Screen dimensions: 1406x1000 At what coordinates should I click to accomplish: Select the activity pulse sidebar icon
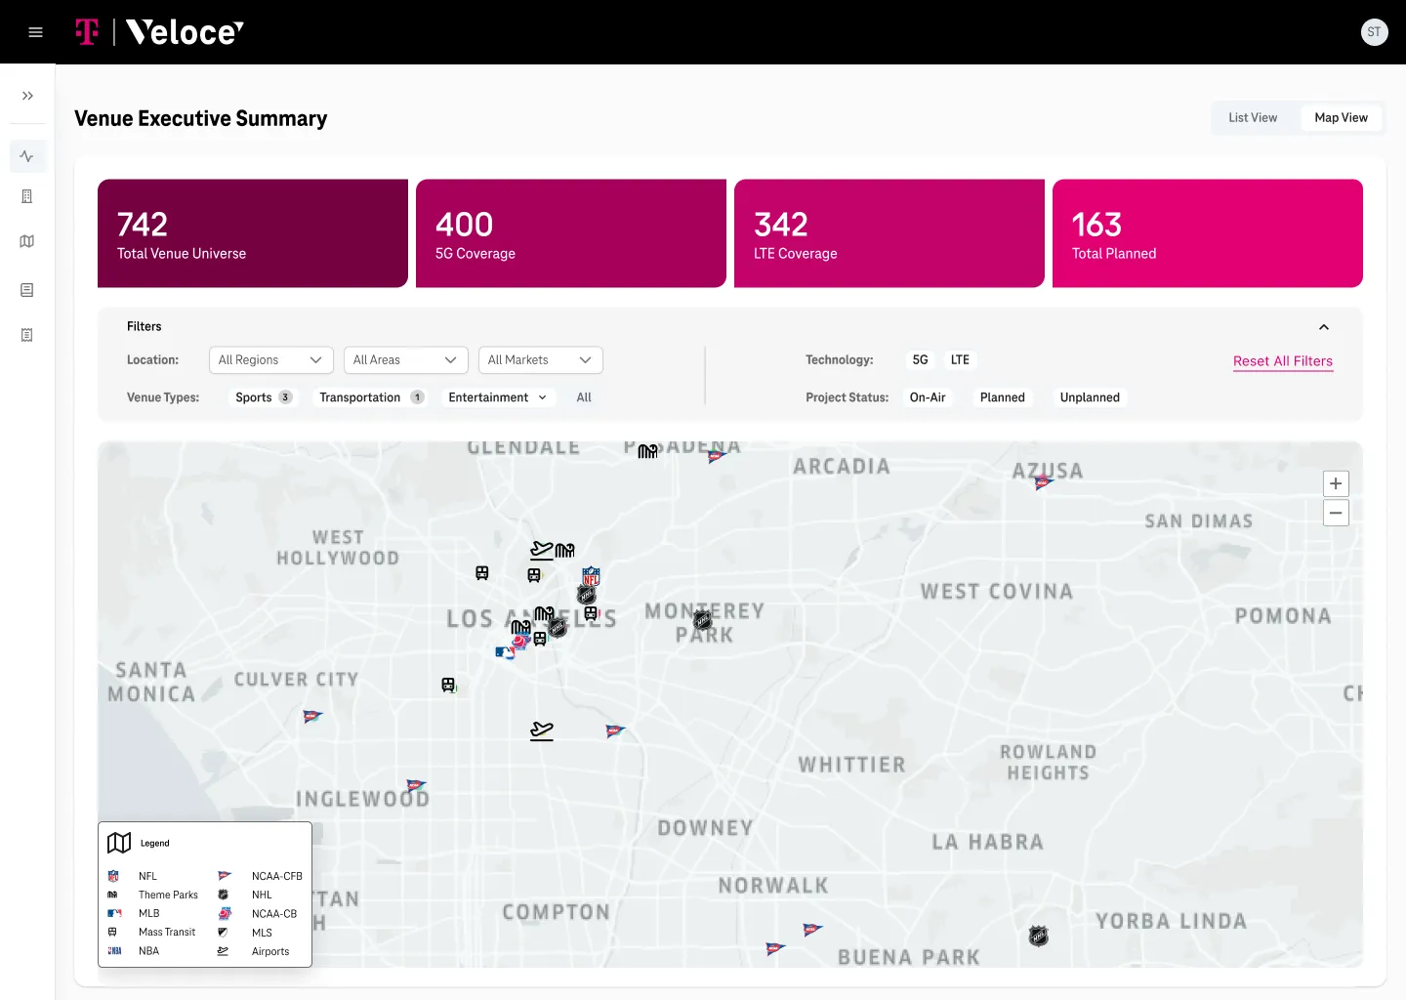point(27,156)
